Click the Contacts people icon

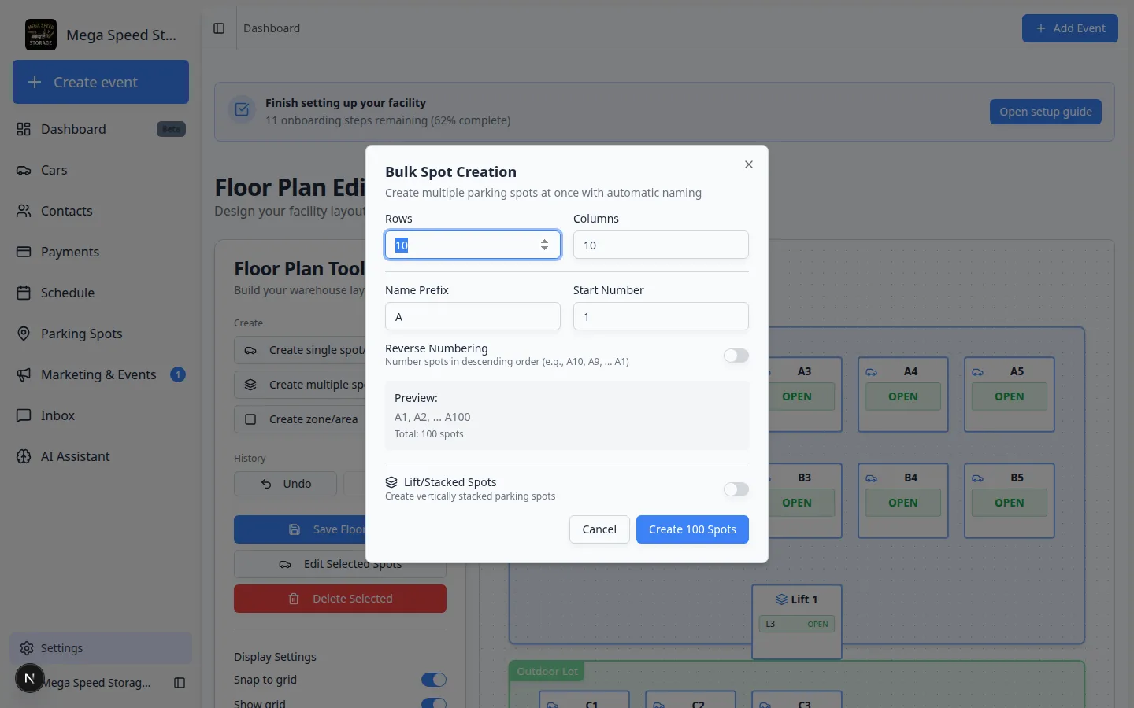pyautogui.click(x=24, y=211)
